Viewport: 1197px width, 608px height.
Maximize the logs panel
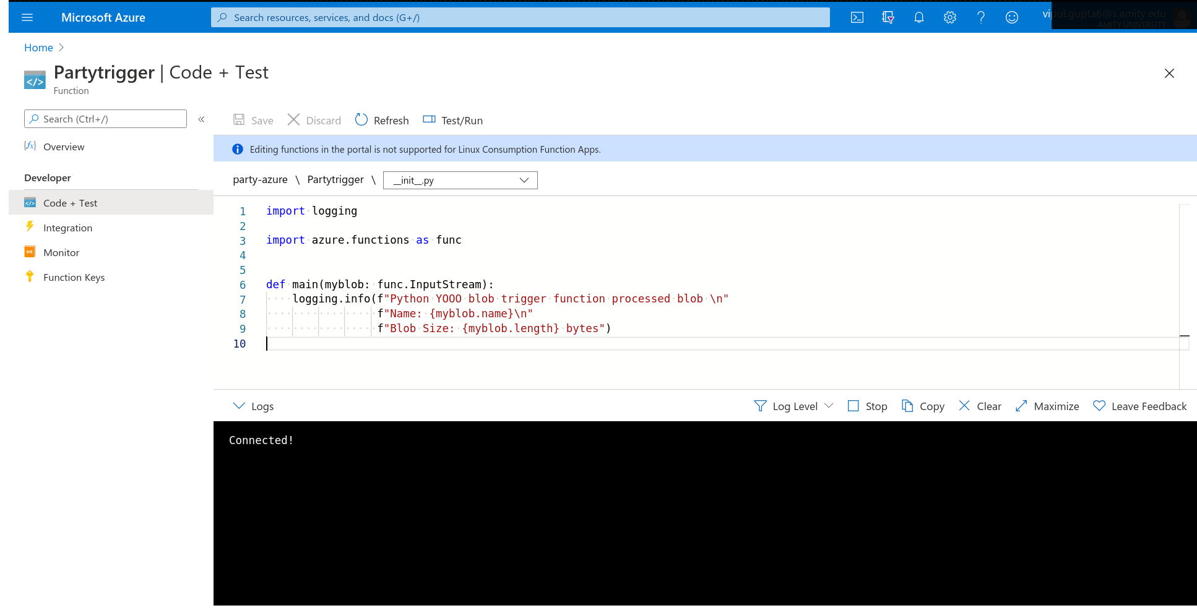[1047, 406]
